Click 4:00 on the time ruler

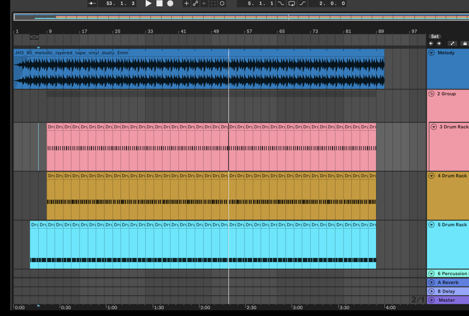pyautogui.click(x=390, y=307)
